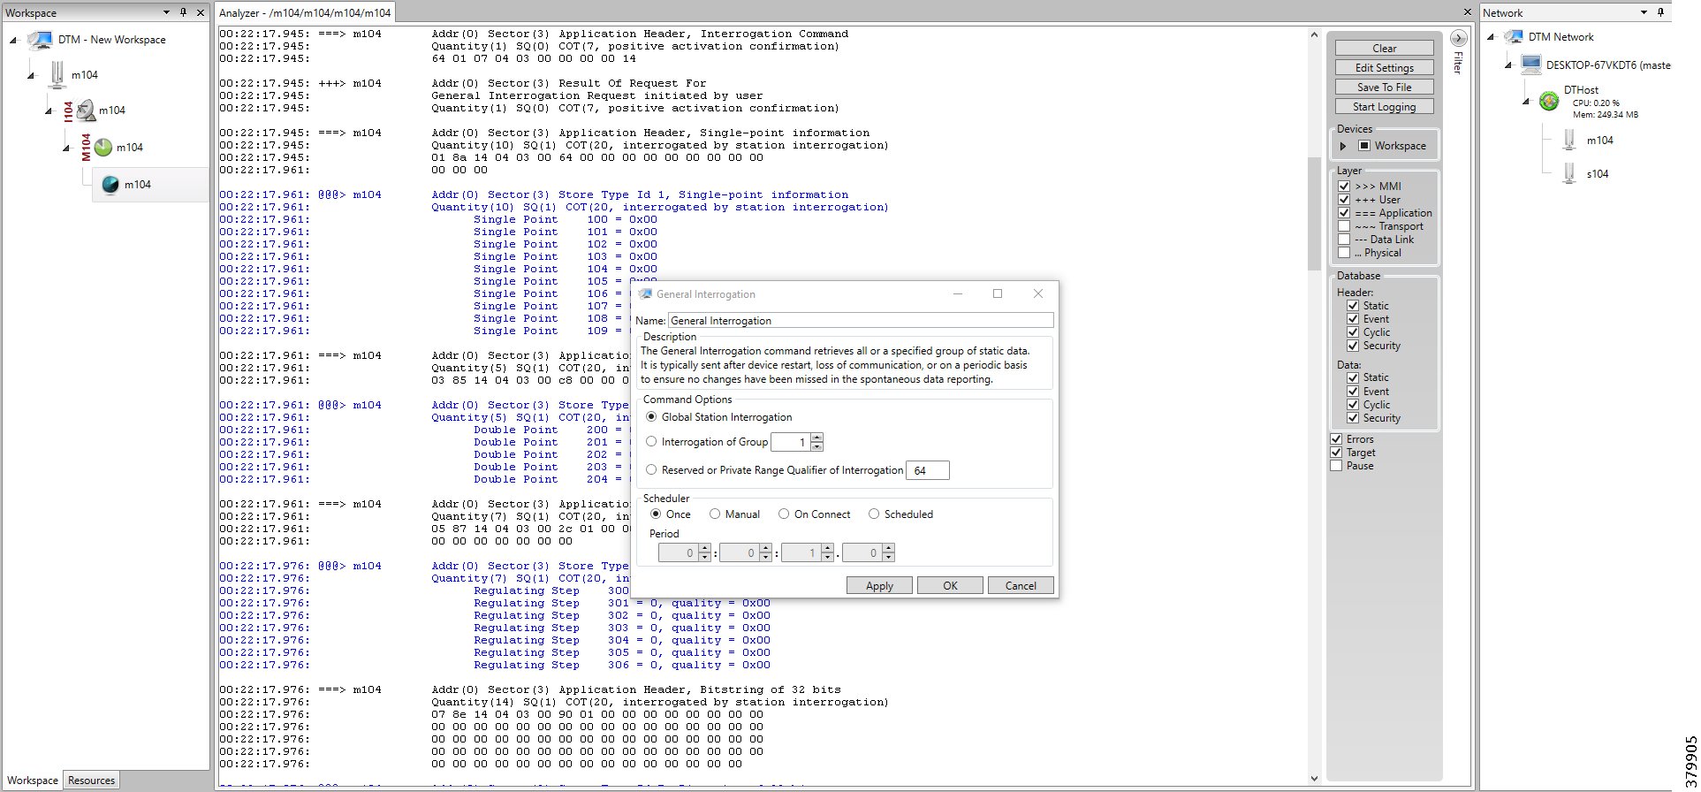Enable the Physical layer checkbox
1701x792 pixels.
coord(1344,252)
